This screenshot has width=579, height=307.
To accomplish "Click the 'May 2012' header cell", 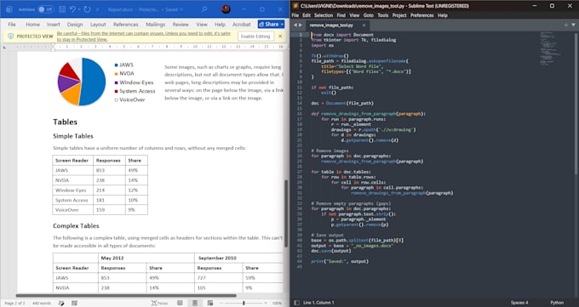I will pyautogui.click(x=146, y=258).
